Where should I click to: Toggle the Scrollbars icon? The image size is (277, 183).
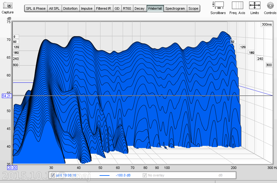pyautogui.click(x=218, y=5)
